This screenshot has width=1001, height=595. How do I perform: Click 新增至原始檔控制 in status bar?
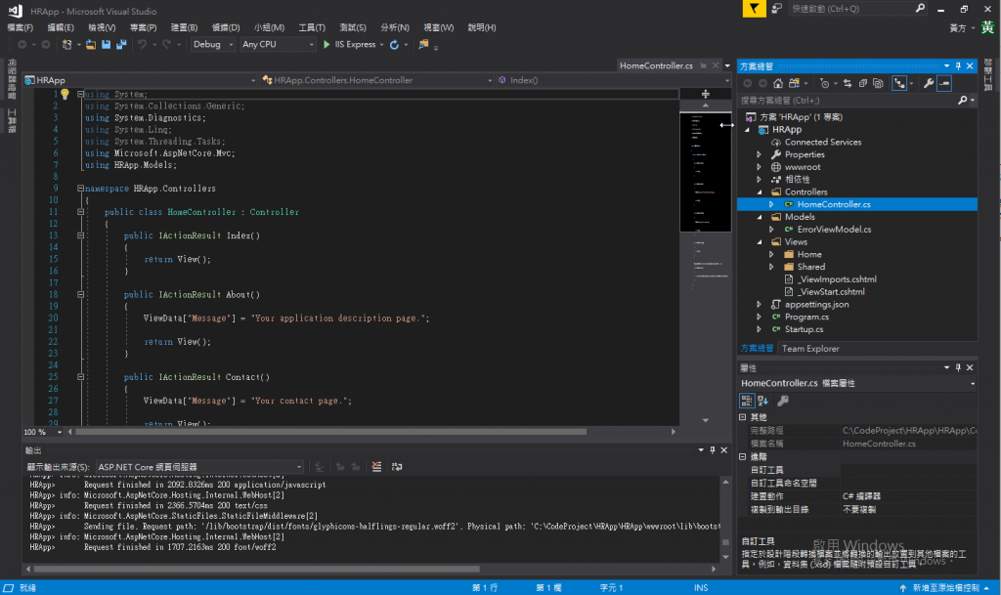(945, 588)
